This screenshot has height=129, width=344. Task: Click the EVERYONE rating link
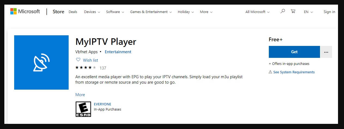[x=102, y=104]
